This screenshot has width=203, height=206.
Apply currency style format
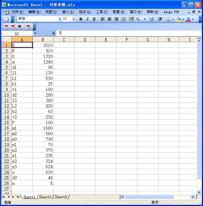[131, 19]
